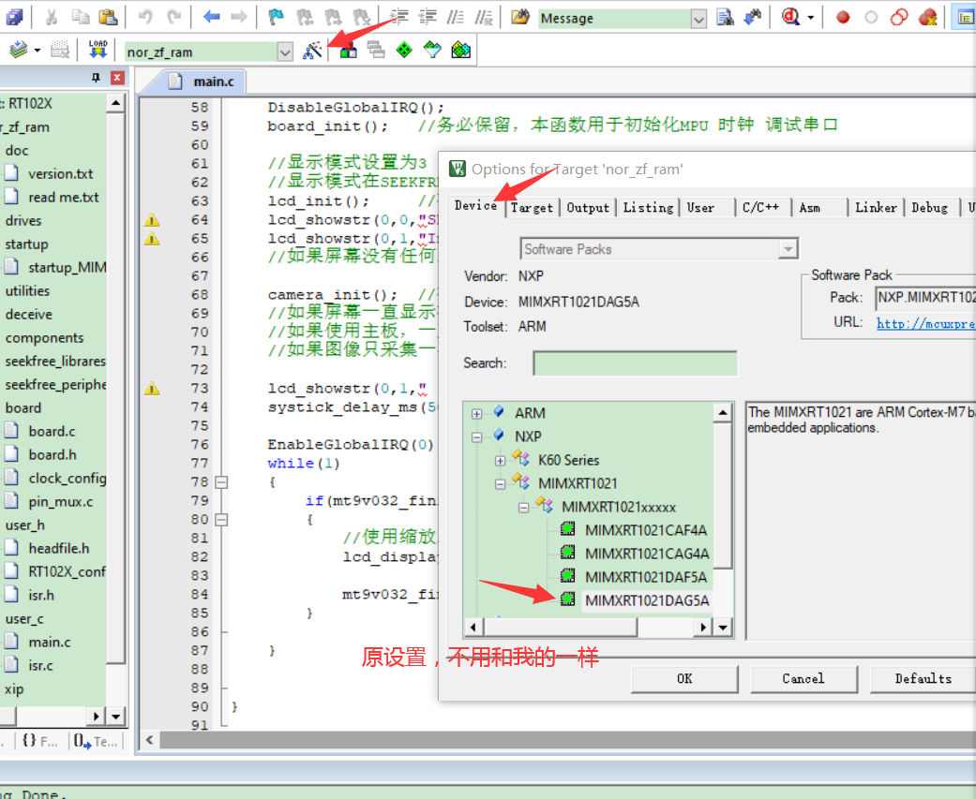976x799 pixels.
Task: Toggle a breakpoint using the red circle icon
Action: pyautogui.click(x=843, y=17)
